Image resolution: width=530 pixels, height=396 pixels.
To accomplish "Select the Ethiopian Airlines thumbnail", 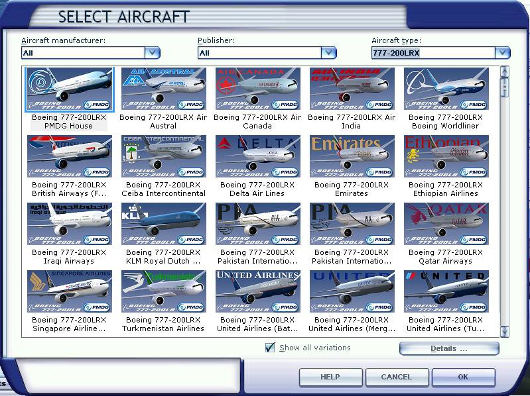I will [x=446, y=156].
